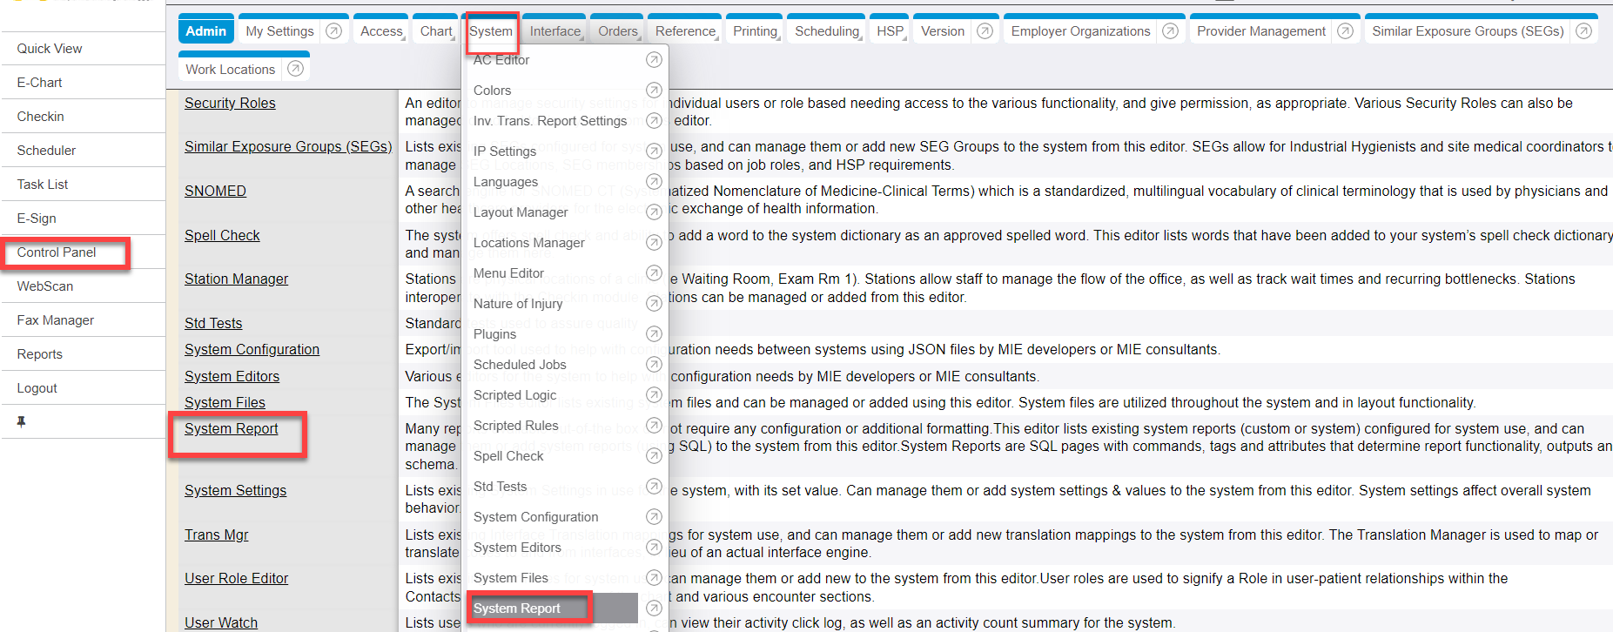Viewport: 1613px width, 632px height.
Task: Open Colors in new window arrow icon
Action: pyautogui.click(x=654, y=91)
